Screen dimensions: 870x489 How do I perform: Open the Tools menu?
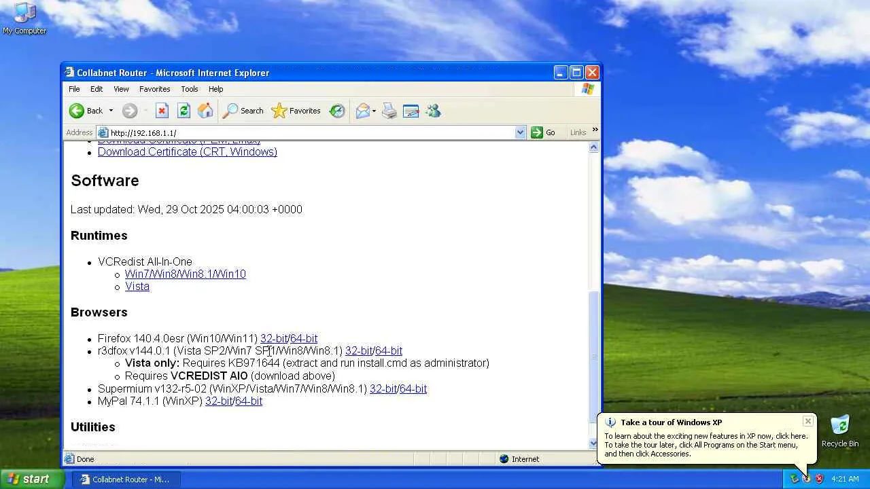pyautogui.click(x=190, y=89)
